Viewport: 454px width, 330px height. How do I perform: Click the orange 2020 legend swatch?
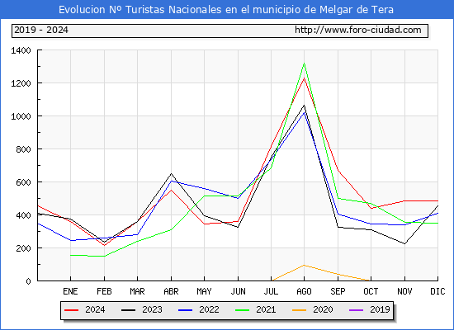coord(300,310)
